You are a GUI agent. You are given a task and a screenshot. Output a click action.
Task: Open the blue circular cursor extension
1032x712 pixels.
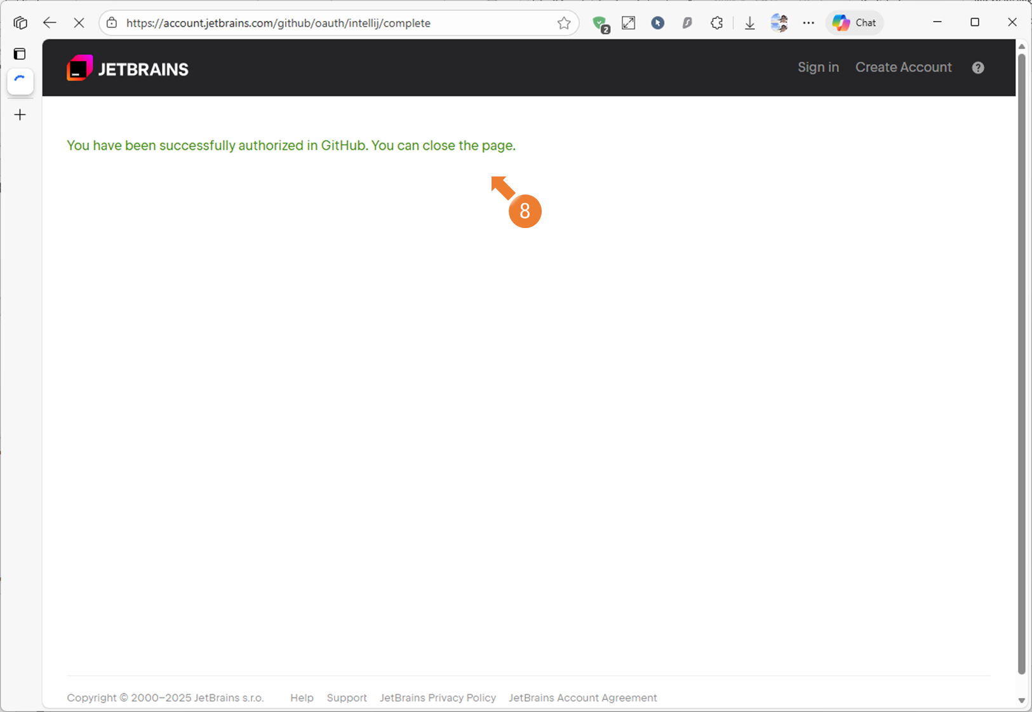(658, 23)
